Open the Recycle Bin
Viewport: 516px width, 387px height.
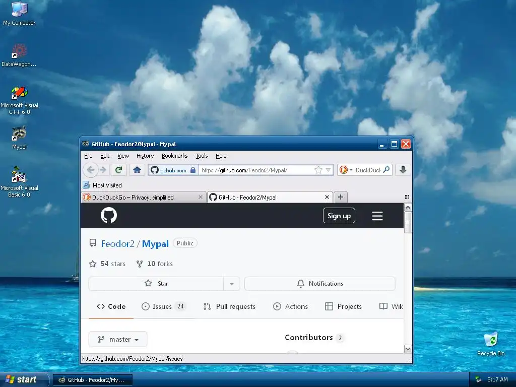coord(491,344)
